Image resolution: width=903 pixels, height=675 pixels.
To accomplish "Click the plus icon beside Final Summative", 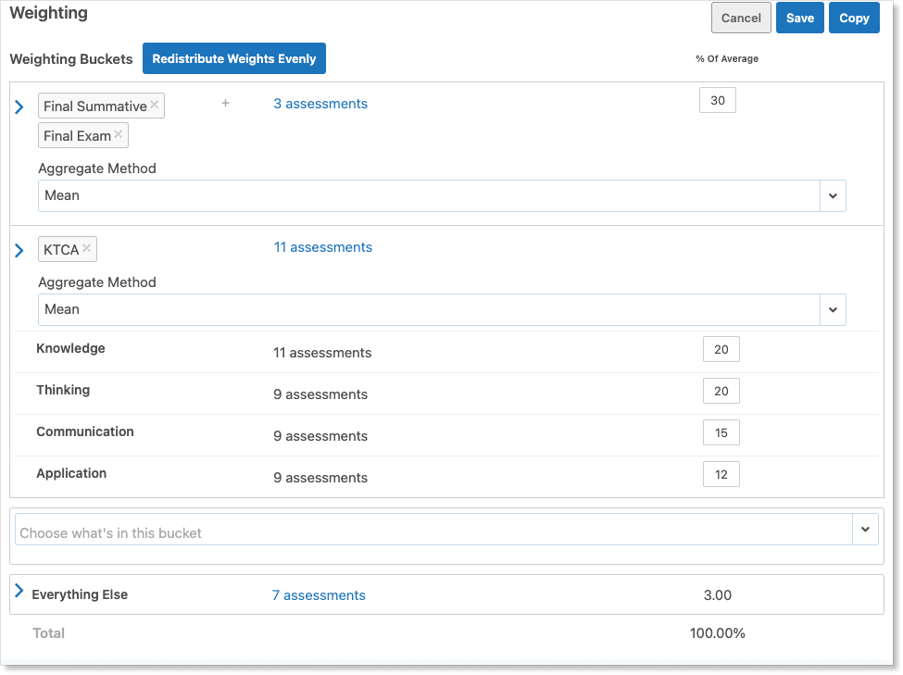I will pyautogui.click(x=225, y=104).
